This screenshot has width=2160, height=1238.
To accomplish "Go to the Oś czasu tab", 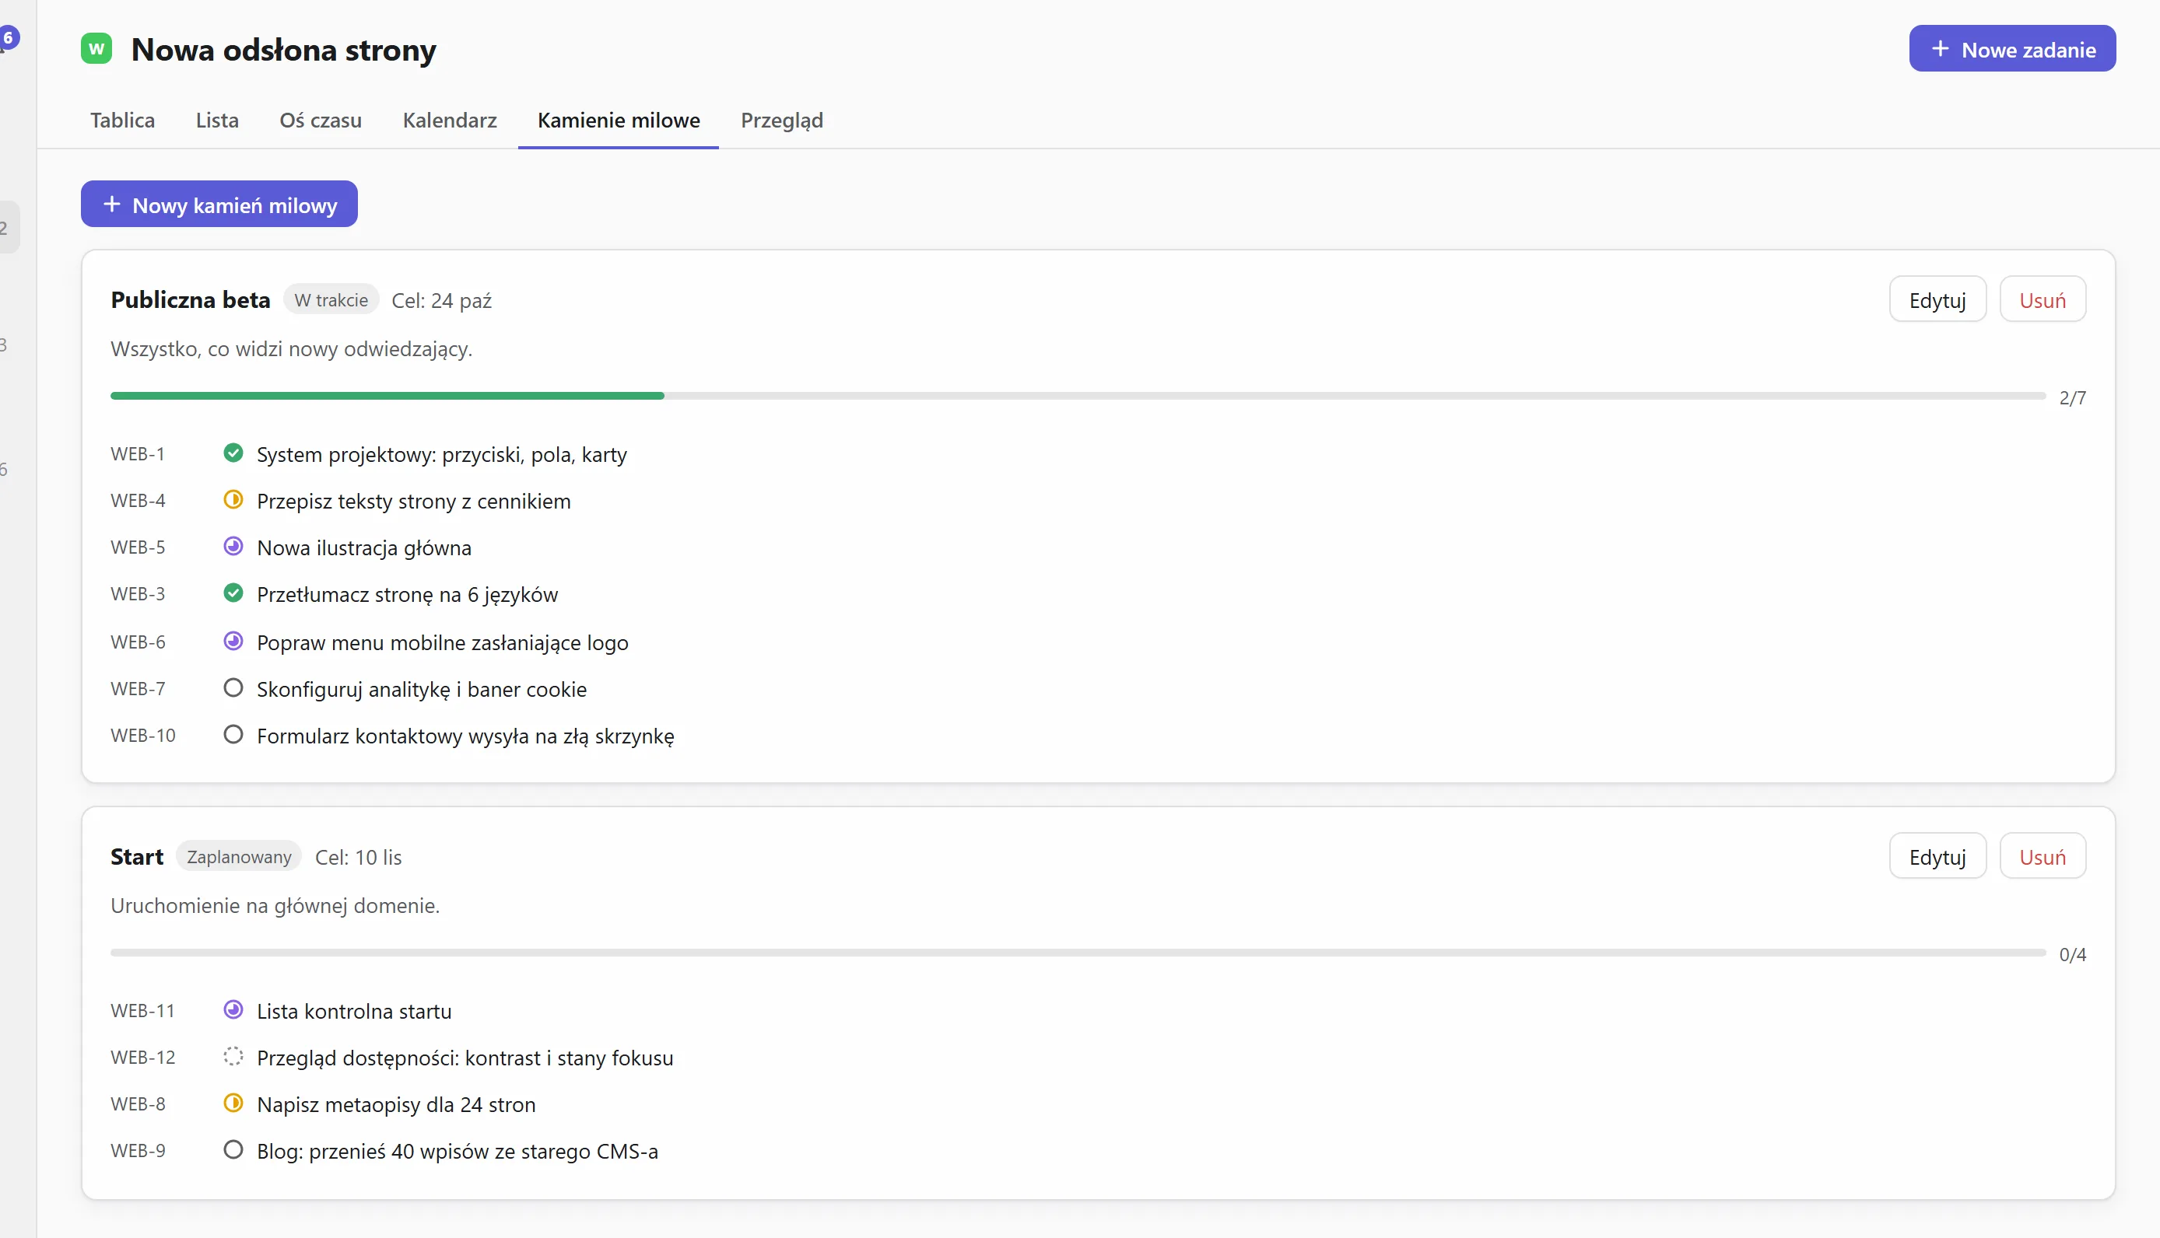I will click(321, 121).
